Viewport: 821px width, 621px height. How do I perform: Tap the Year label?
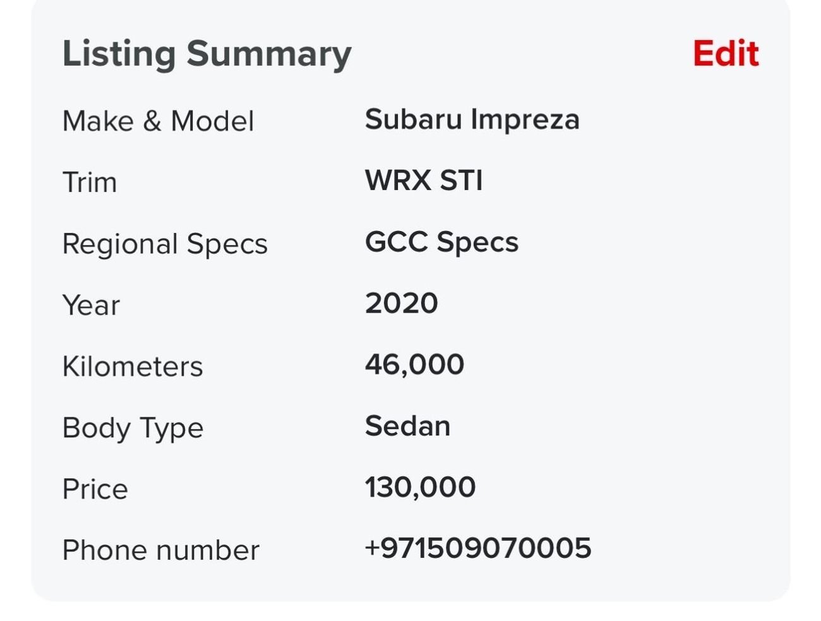[x=91, y=305]
